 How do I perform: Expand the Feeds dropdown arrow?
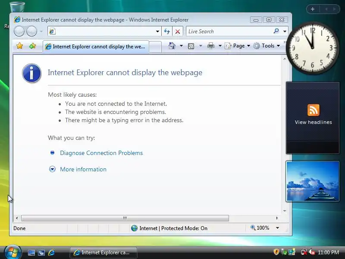tap(201, 46)
